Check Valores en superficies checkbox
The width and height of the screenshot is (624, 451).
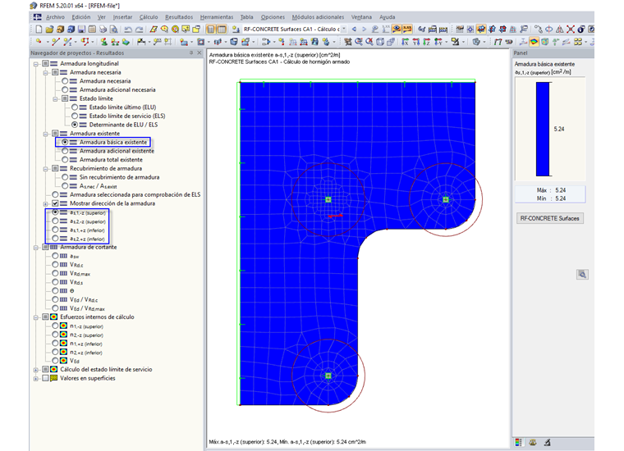click(45, 378)
